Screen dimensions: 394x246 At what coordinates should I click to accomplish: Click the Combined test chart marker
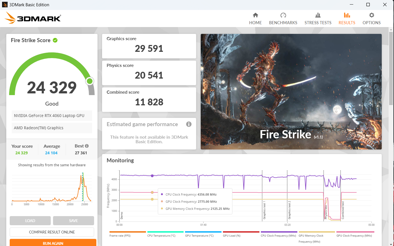point(343,210)
